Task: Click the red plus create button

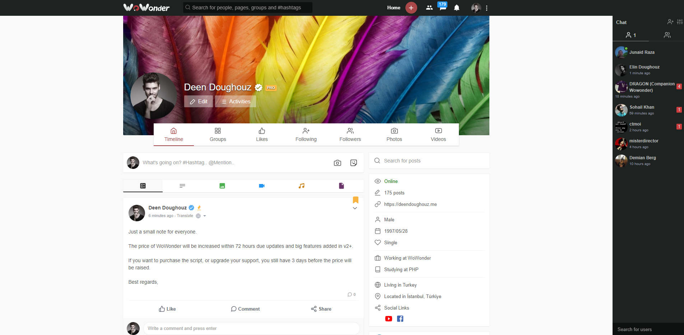Action: click(411, 8)
